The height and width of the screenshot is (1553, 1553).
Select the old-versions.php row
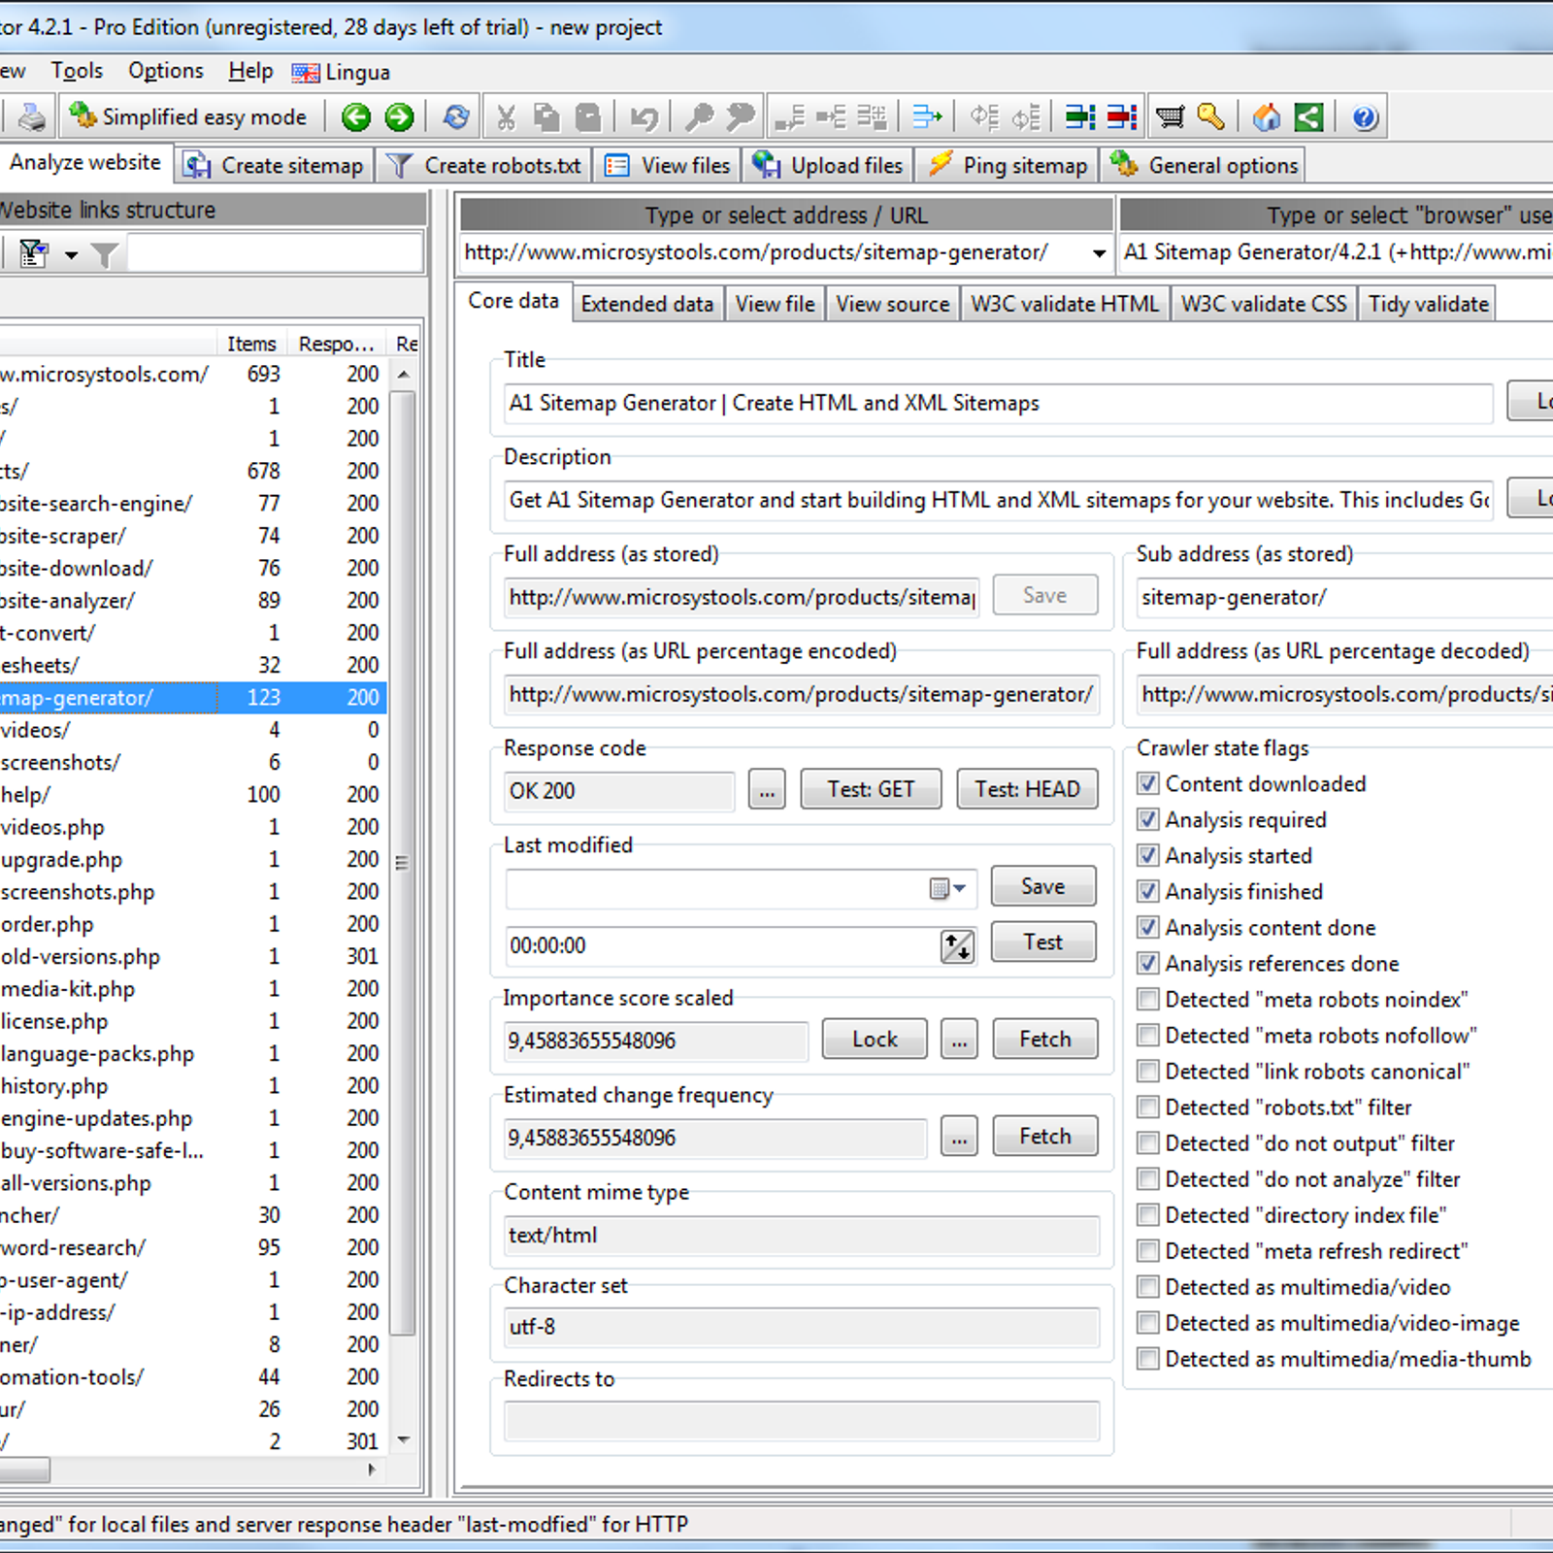tap(193, 956)
